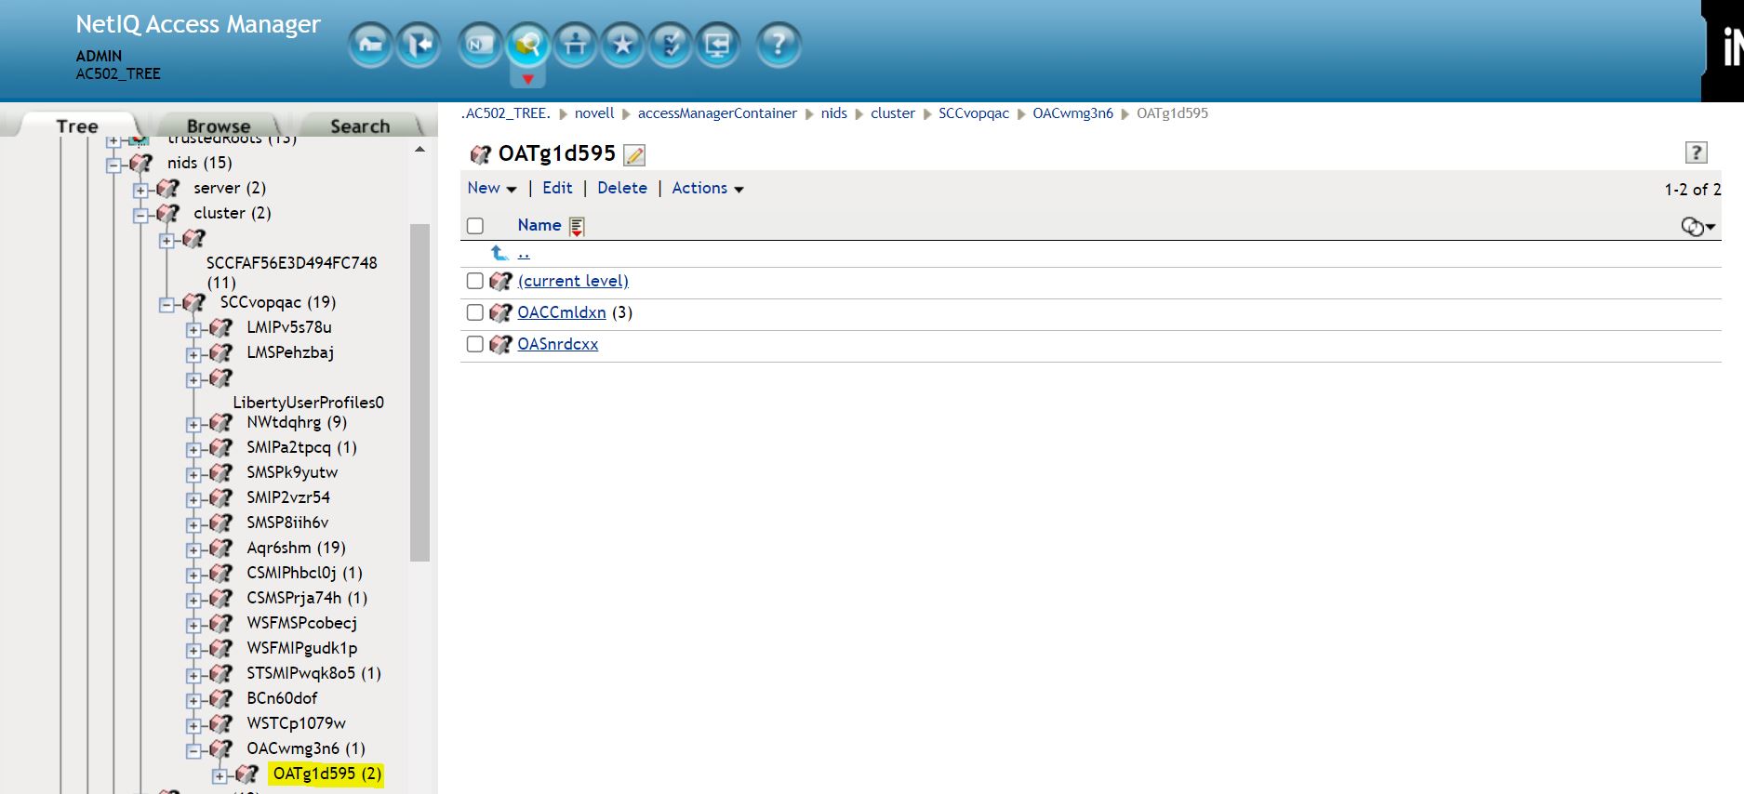The image size is (1744, 794).
Task: Click the Home icon in the header
Action: (x=370, y=45)
